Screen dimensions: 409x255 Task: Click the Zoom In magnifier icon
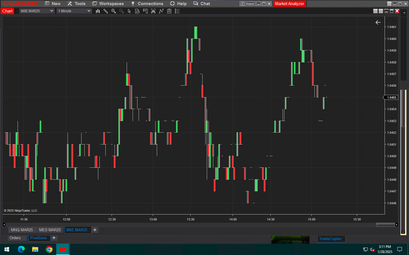114,11
